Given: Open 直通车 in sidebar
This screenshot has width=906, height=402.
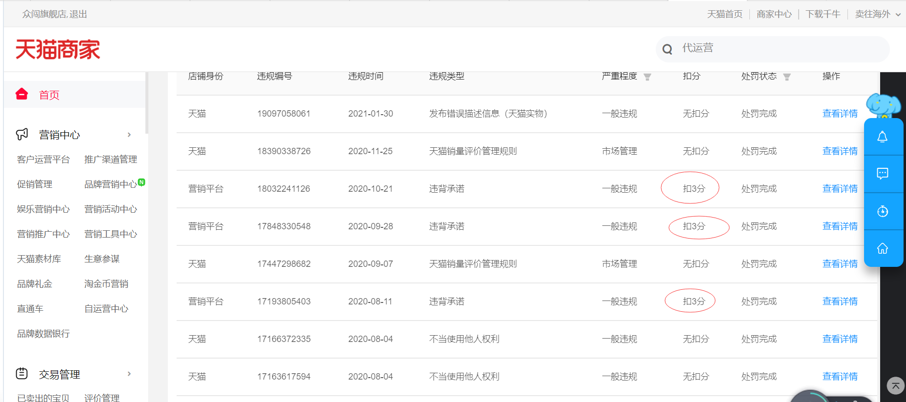Looking at the screenshot, I should pyautogui.click(x=30, y=309).
